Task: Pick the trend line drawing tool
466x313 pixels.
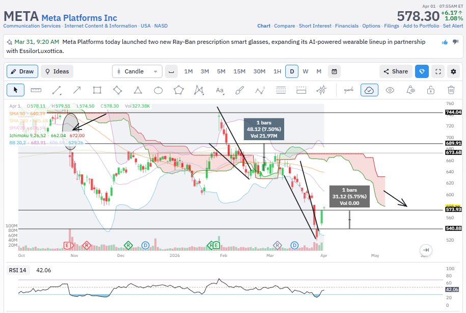Action: 57,90
